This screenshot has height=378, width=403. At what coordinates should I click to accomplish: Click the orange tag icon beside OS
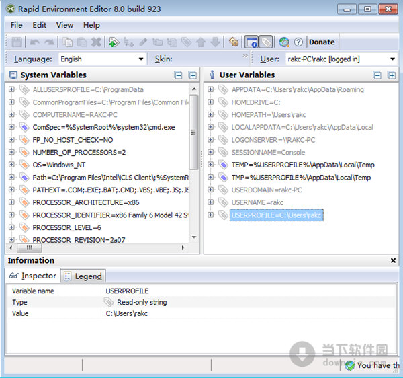click(x=24, y=164)
